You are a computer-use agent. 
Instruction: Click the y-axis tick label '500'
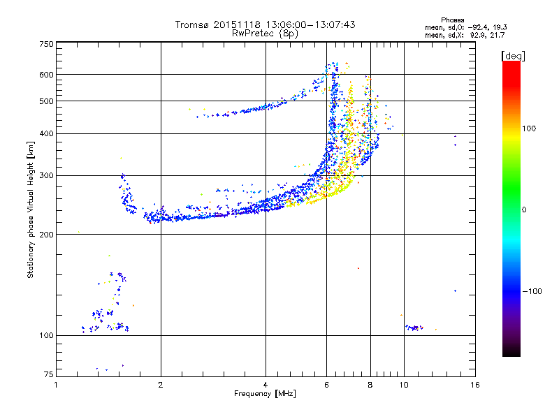(x=47, y=101)
